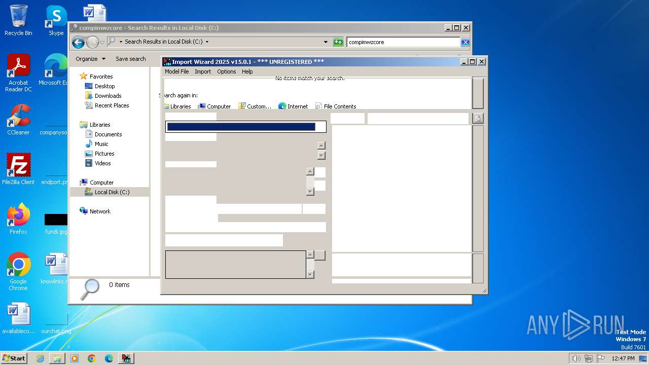The width and height of the screenshot is (649, 365).
Task: Click the highlighted blue field in Import Wizard
Action: [x=241, y=127]
